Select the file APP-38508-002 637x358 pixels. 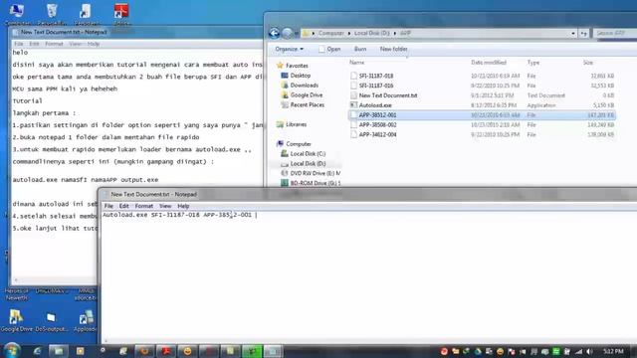pyautogui.click(x=377, y=124)
